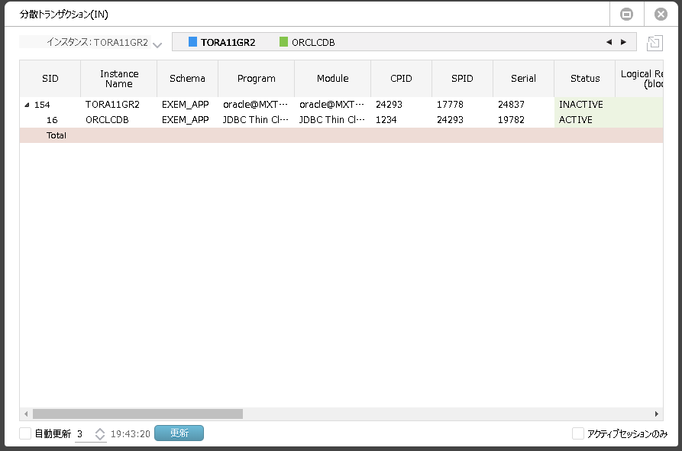Click the window restore icon in title bar
Screen dimensions: 682x451
coord(626,15)
